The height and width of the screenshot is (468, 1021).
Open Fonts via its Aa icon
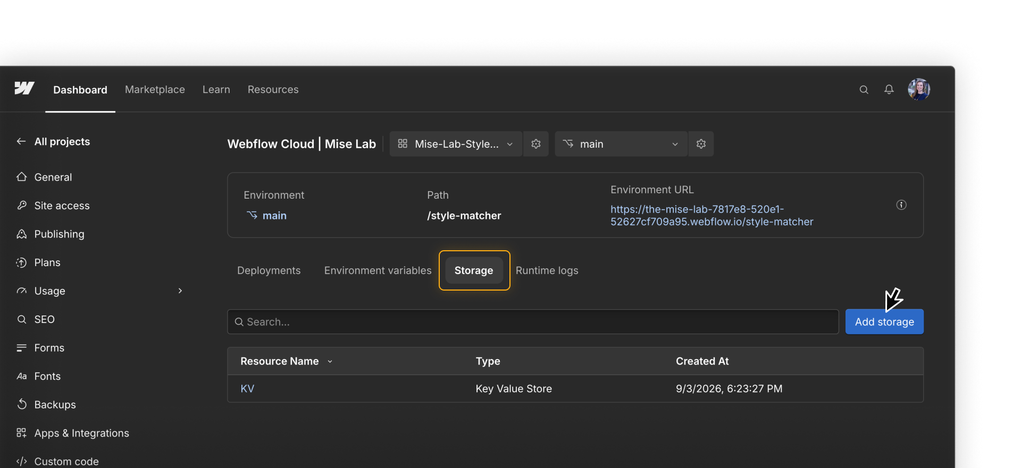point(21,376)
